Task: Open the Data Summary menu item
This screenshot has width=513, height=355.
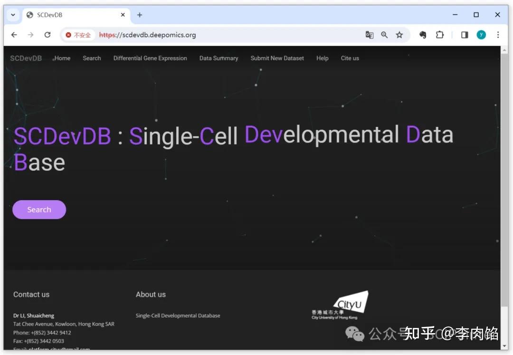Action: point(218,58)
